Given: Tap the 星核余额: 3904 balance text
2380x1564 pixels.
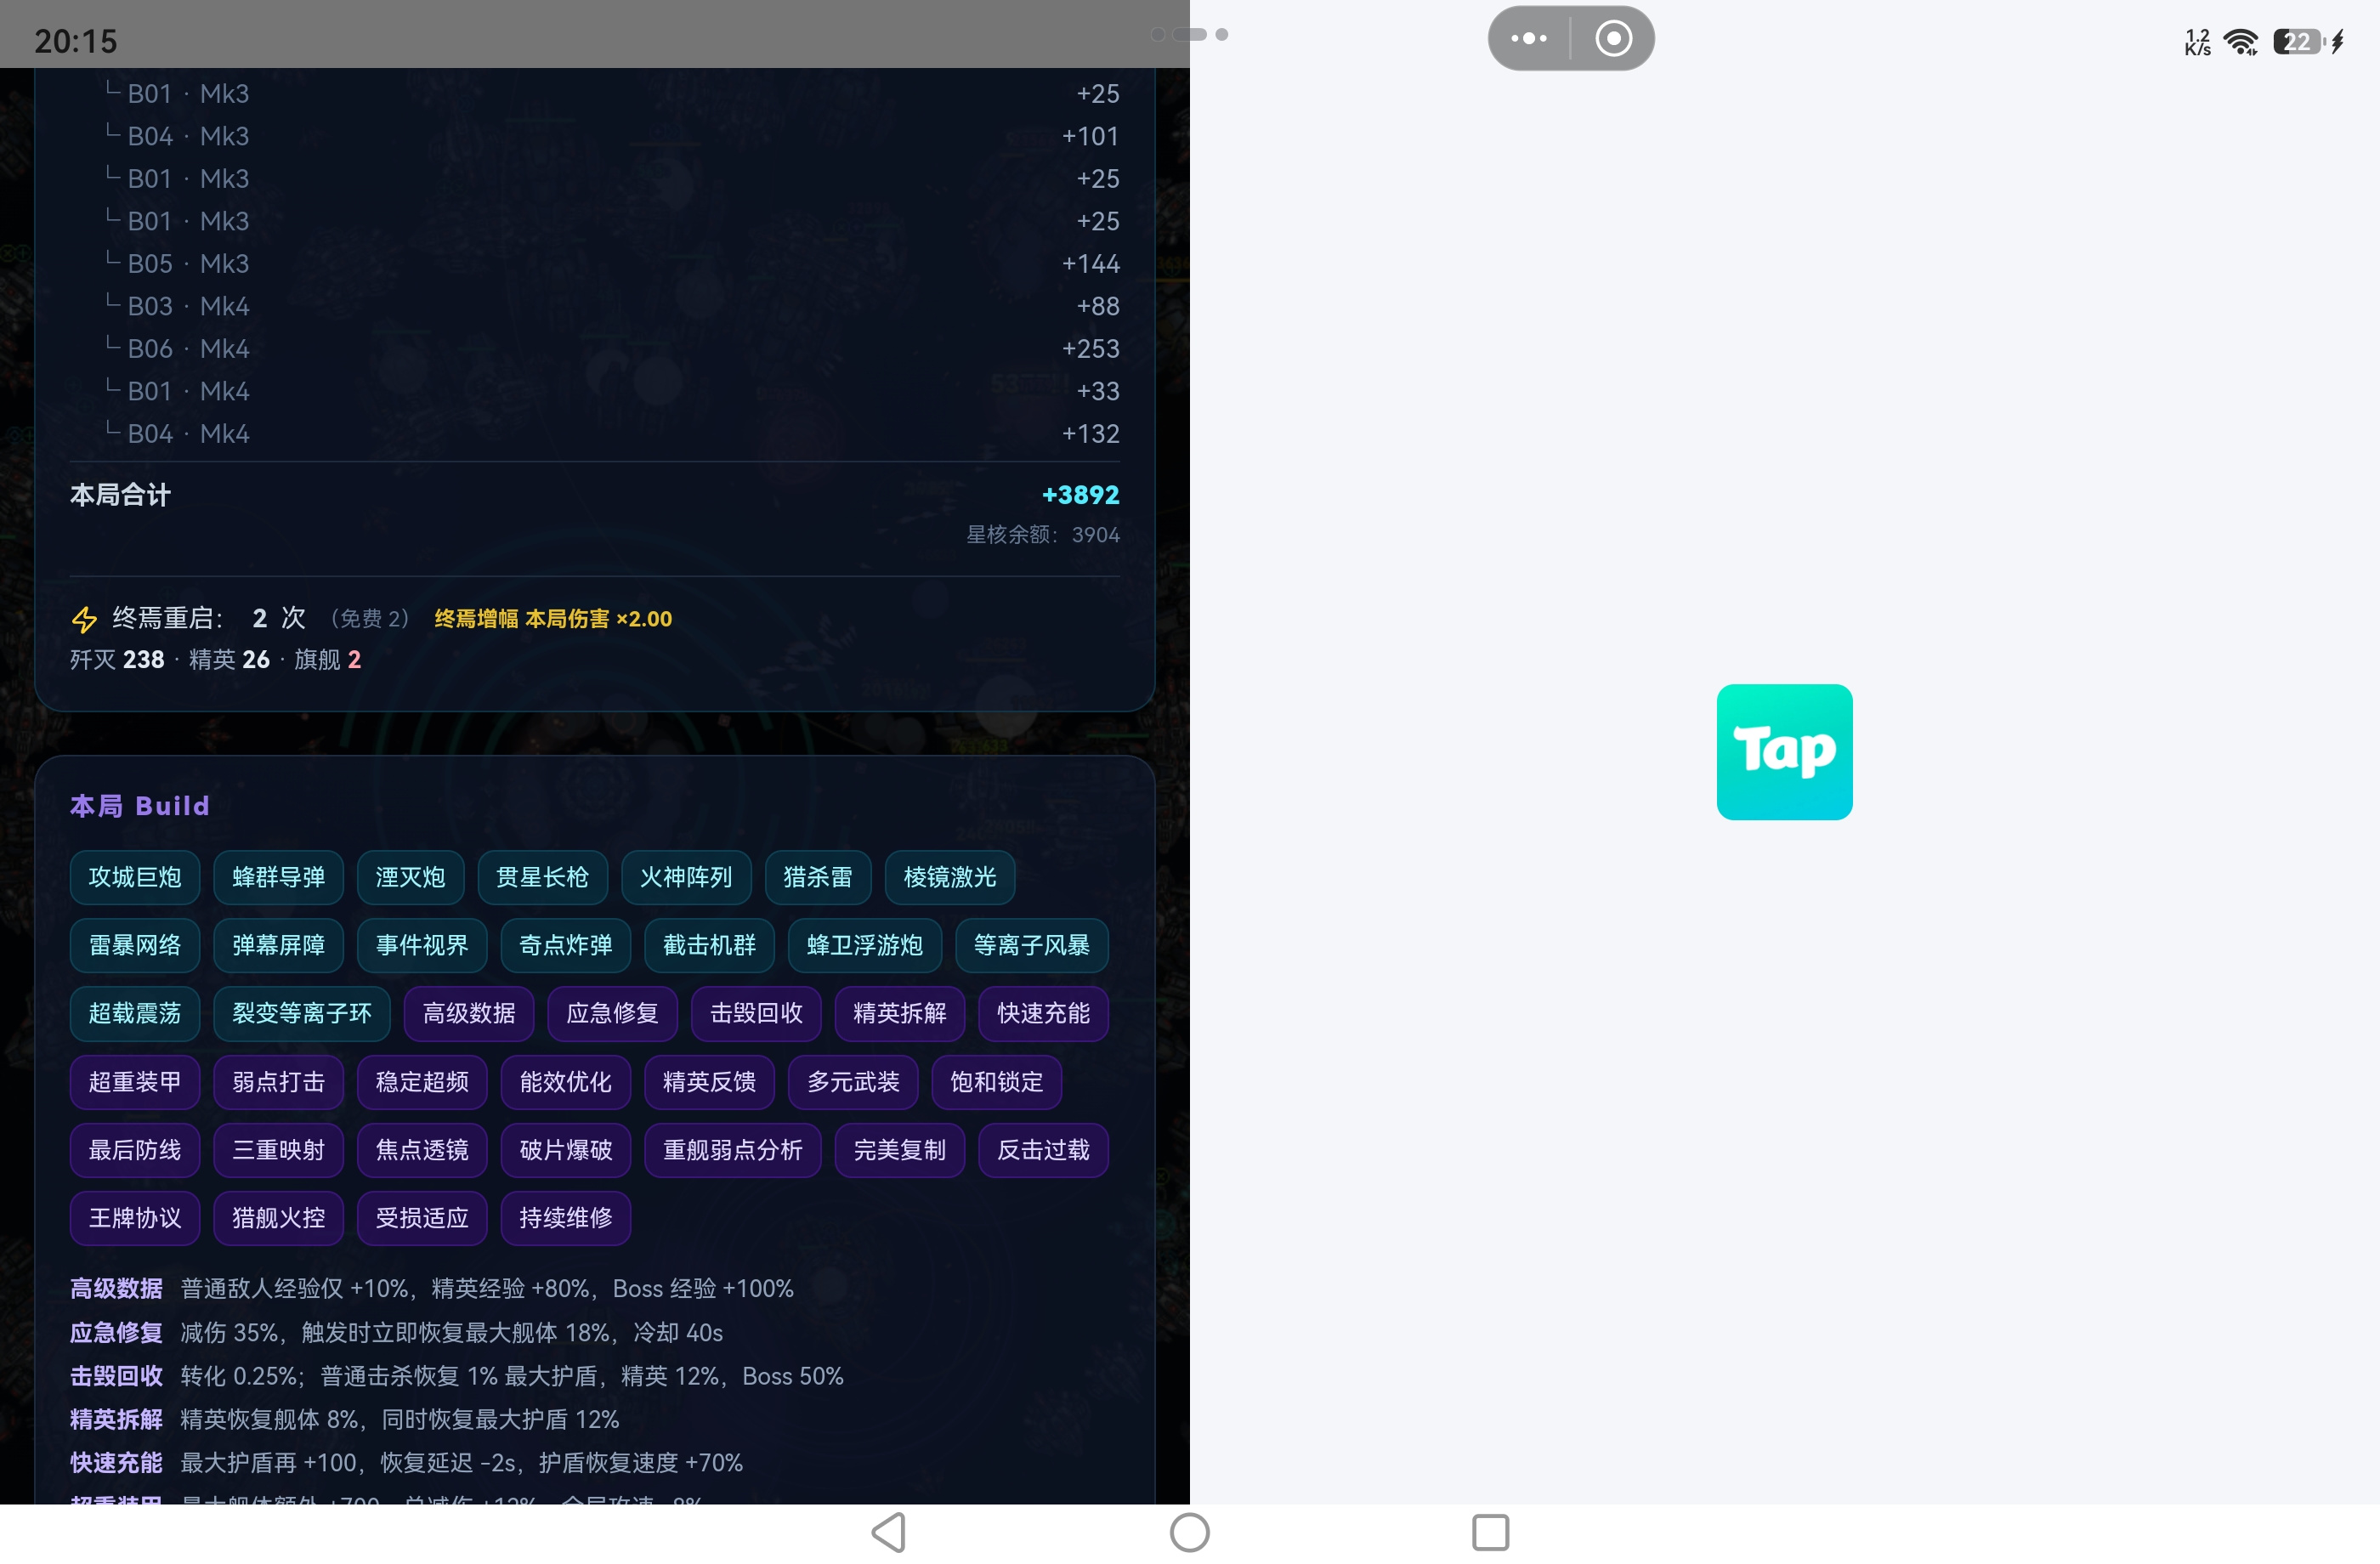Looking at the screenshot, I should click(x=1043, y=535).
